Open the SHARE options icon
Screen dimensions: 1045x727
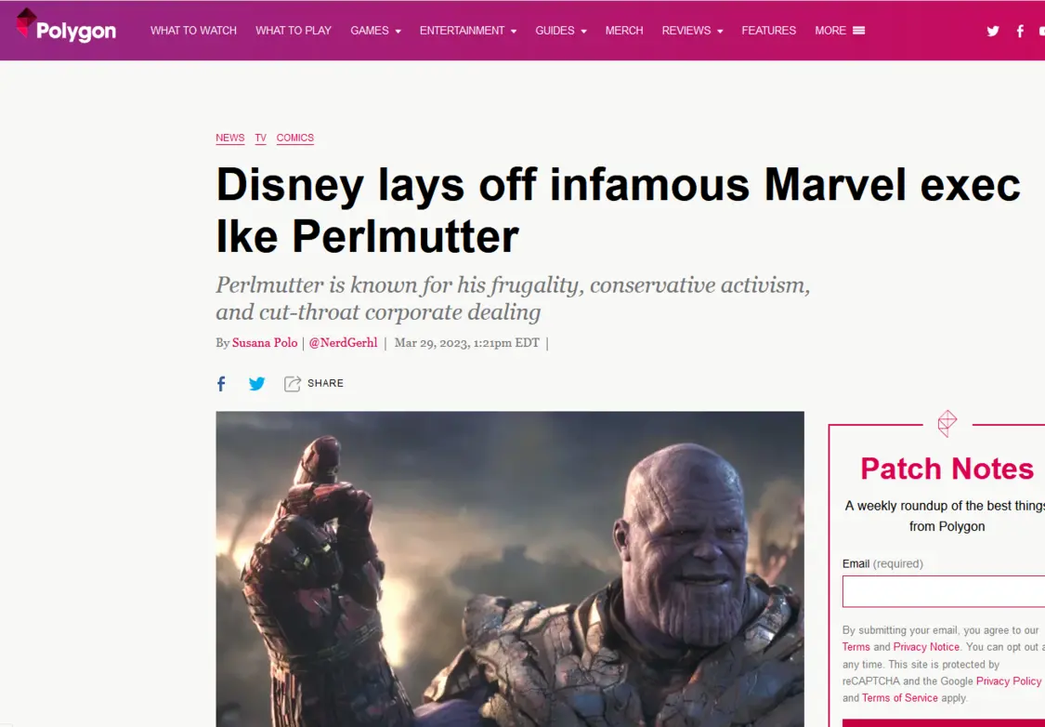coord(292,384)
